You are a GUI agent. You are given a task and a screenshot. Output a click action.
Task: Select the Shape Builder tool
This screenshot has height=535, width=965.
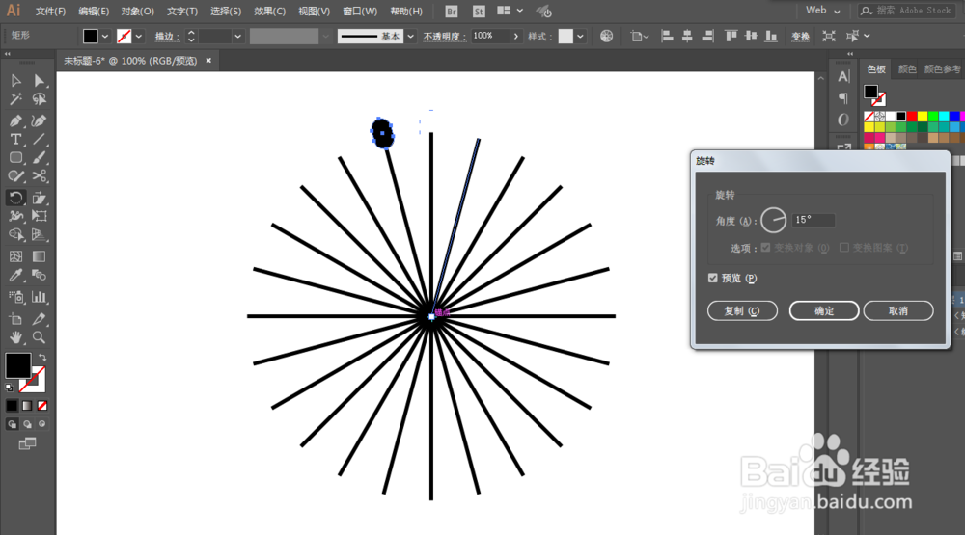(x=16, y=234)
